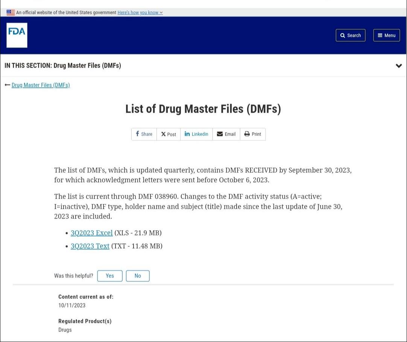Click the Facebook Share icon
The height and width of the screenshot is (342, 407).
[138, 134]
